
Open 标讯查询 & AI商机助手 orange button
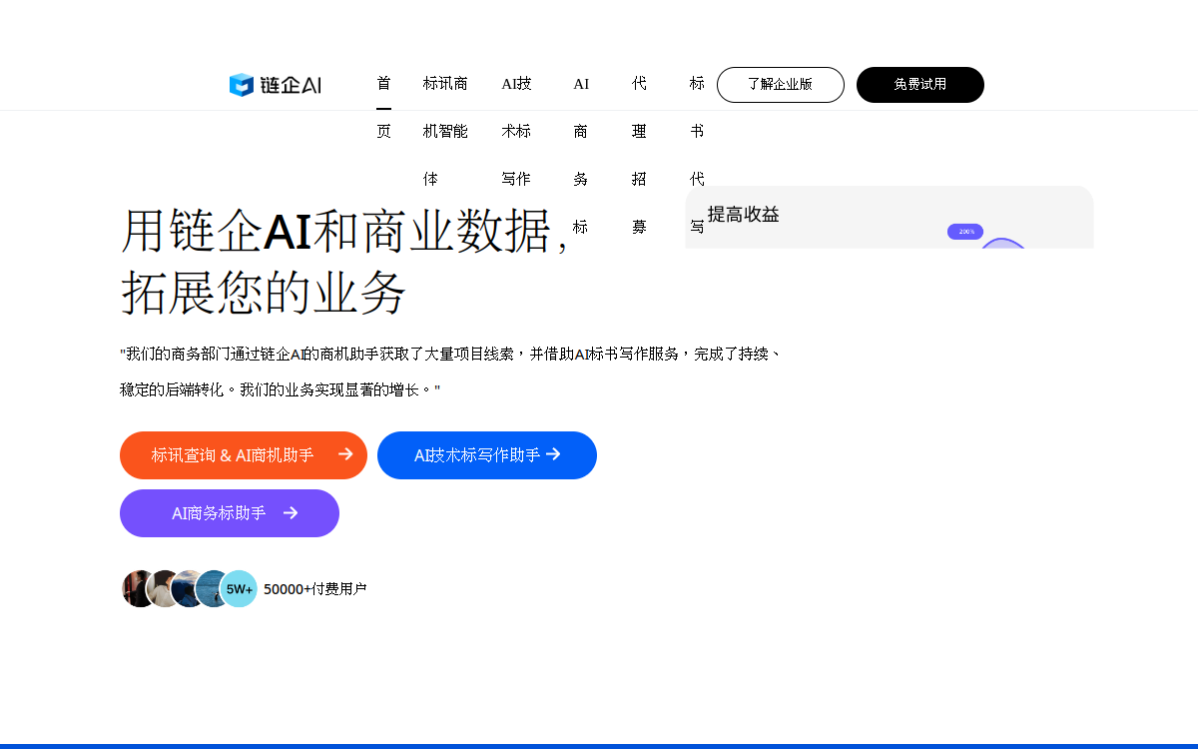(x=244, y=455)
